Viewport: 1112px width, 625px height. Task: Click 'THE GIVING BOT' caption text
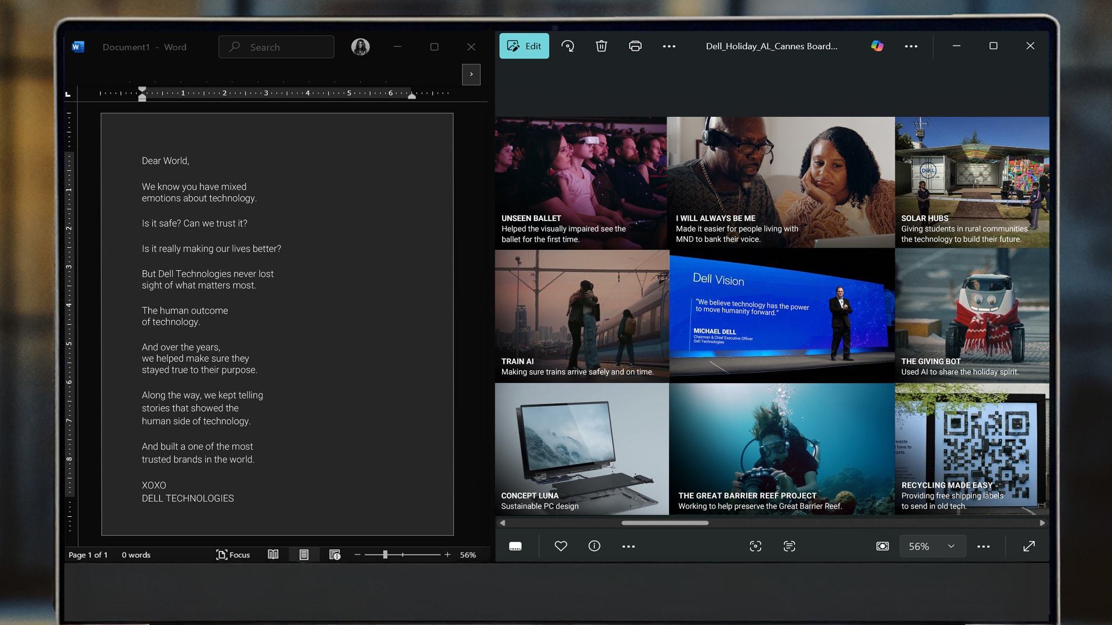[931, 361]
